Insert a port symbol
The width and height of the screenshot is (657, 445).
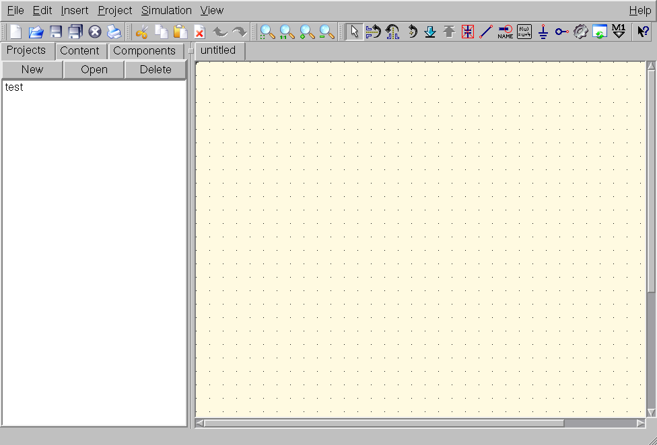562,32
